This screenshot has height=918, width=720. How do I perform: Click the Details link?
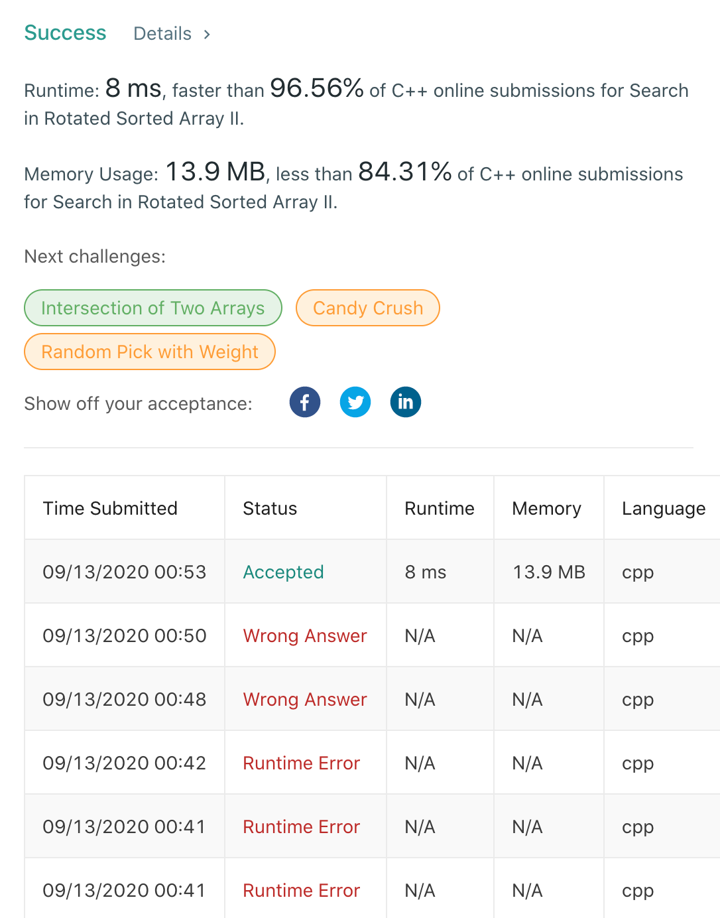(x=161, y=34)
